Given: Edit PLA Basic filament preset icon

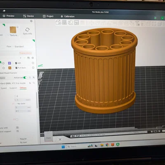Looking at the screenshot, I should pyautogui.click(x=33, y=68).
